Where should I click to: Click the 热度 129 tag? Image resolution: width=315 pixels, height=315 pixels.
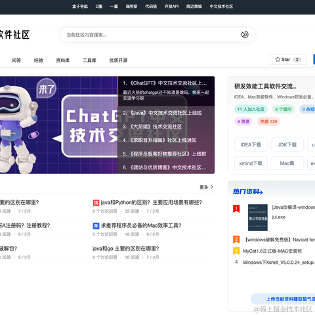point(268,121)
